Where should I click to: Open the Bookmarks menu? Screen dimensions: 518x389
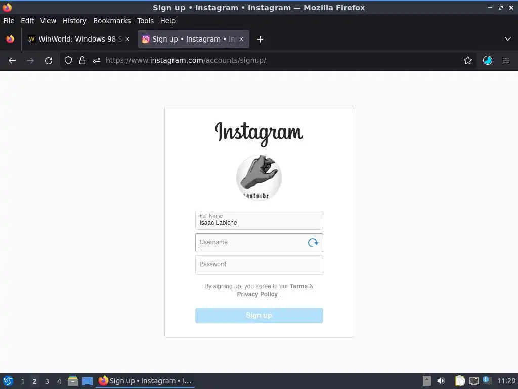tap(112, 21)
